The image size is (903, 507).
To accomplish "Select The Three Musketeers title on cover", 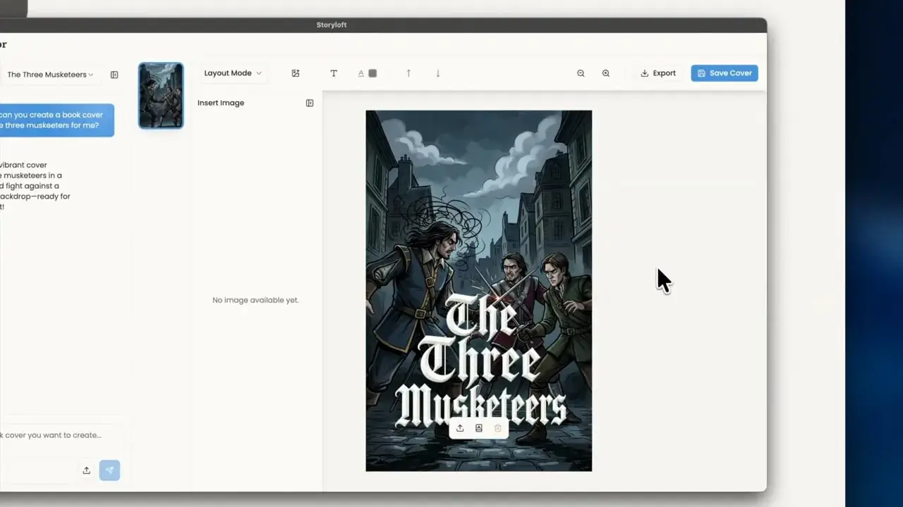I will (480, 362).
